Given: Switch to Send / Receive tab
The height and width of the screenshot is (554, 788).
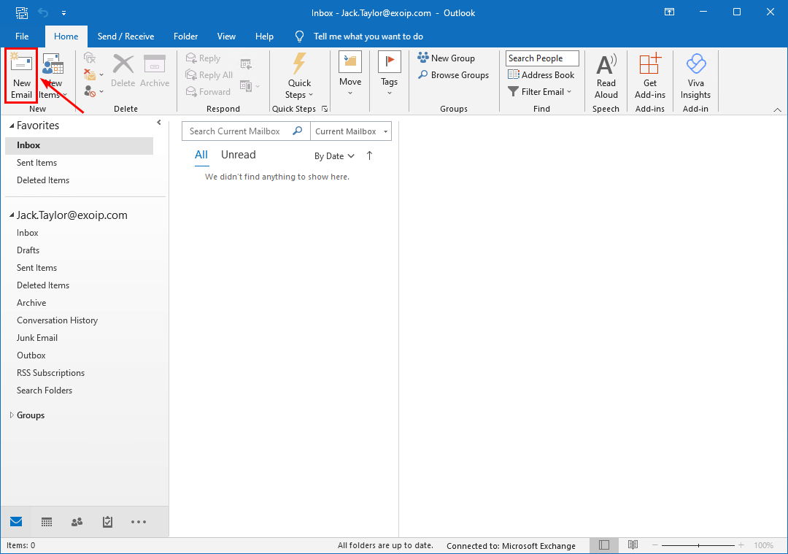Looking at the screenshot, I should click(x=125, y=36).
